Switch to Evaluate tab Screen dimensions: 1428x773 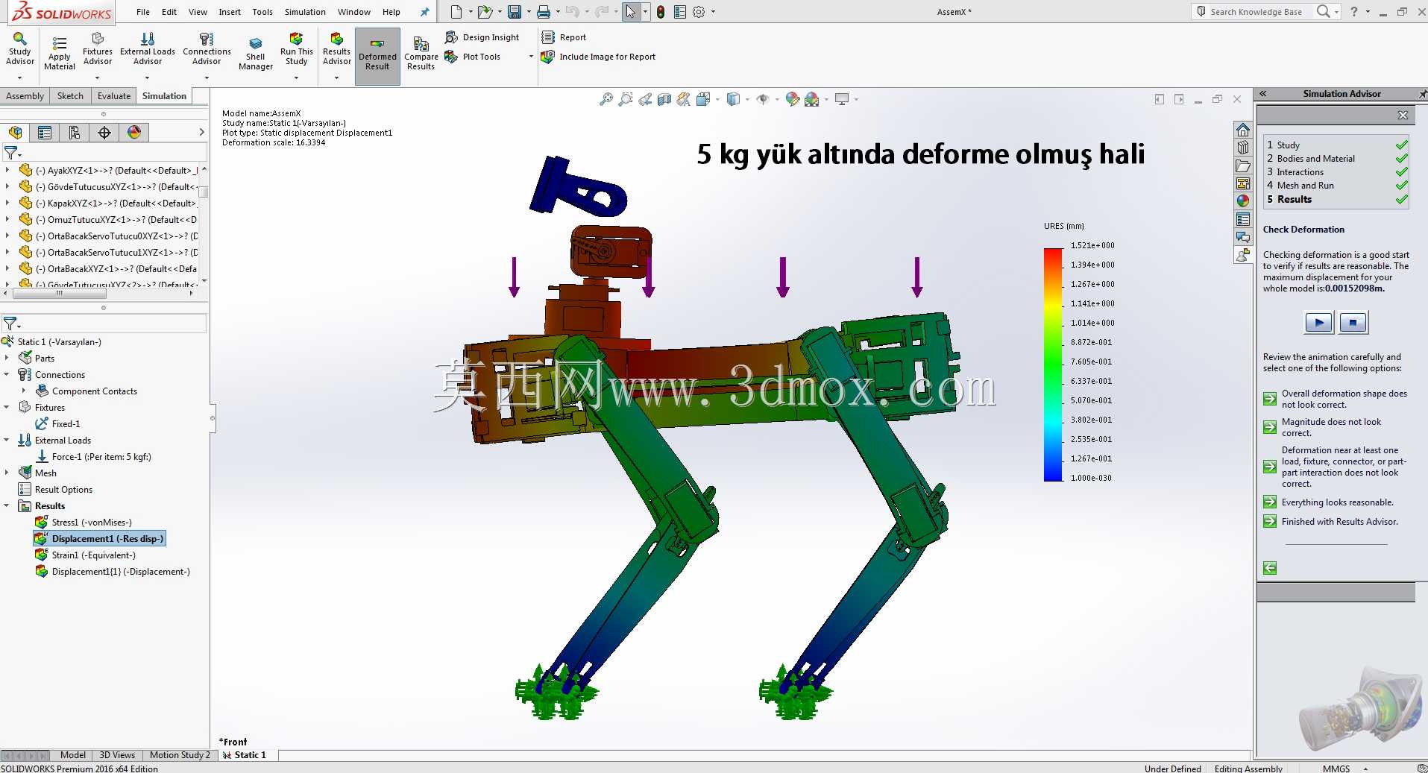click(x=114, y=96)
